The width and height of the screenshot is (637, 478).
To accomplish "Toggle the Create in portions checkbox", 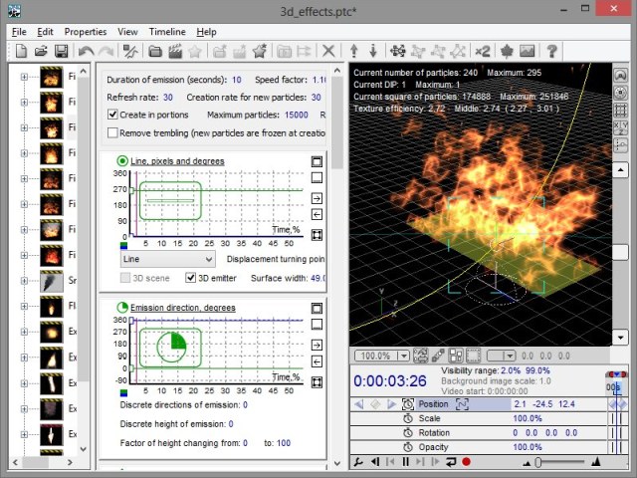I will (112, 115).
